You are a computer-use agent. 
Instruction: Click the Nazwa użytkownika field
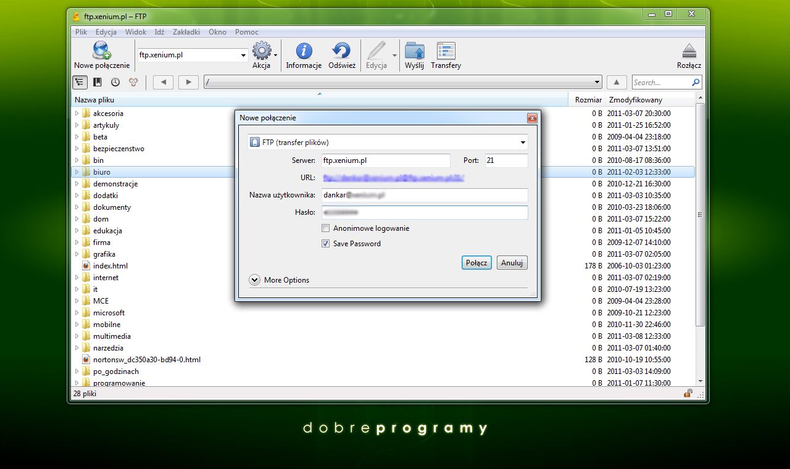(424, 196)
